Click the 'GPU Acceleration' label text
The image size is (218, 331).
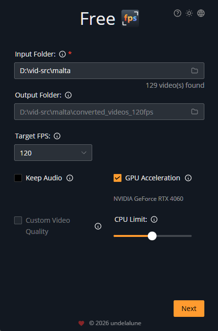153,178
